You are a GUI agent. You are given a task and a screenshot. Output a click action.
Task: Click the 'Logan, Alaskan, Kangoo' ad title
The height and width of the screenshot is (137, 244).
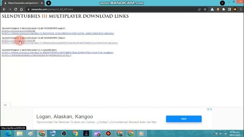(64, 116)
